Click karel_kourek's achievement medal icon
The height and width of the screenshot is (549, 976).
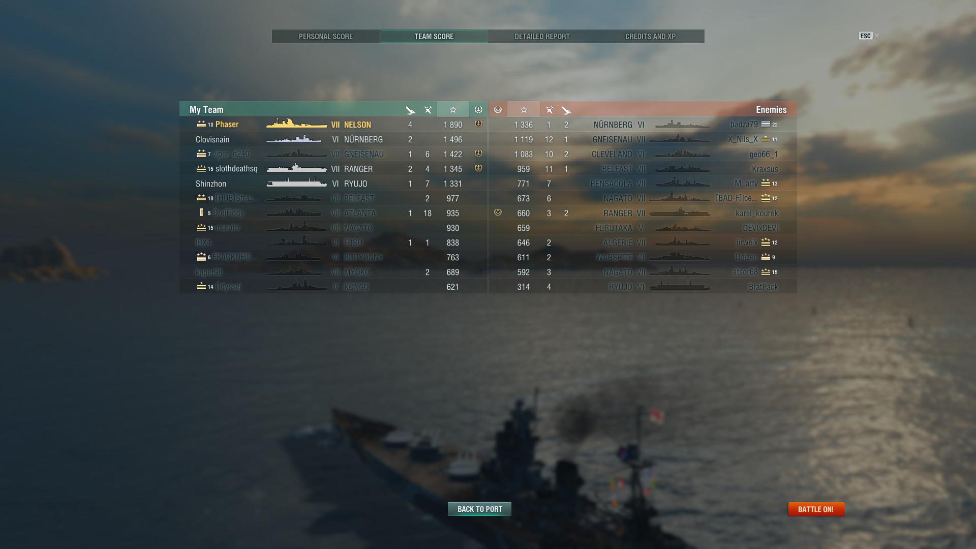click(498, 212)
